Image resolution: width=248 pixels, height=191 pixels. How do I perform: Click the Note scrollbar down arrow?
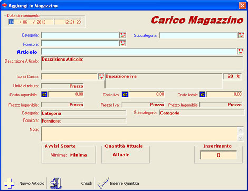tap(240, 138)
